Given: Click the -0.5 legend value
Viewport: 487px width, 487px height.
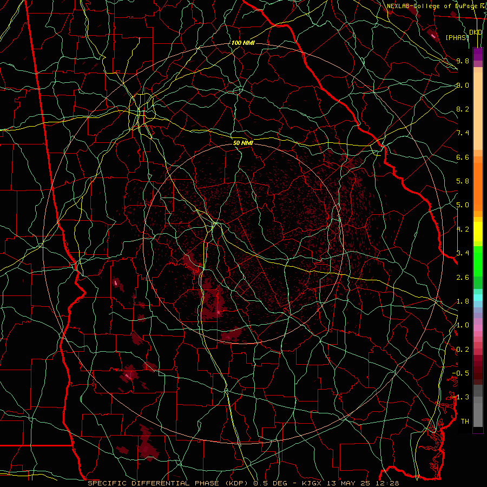Looking at the screenshot, I should tap(460, 373).
